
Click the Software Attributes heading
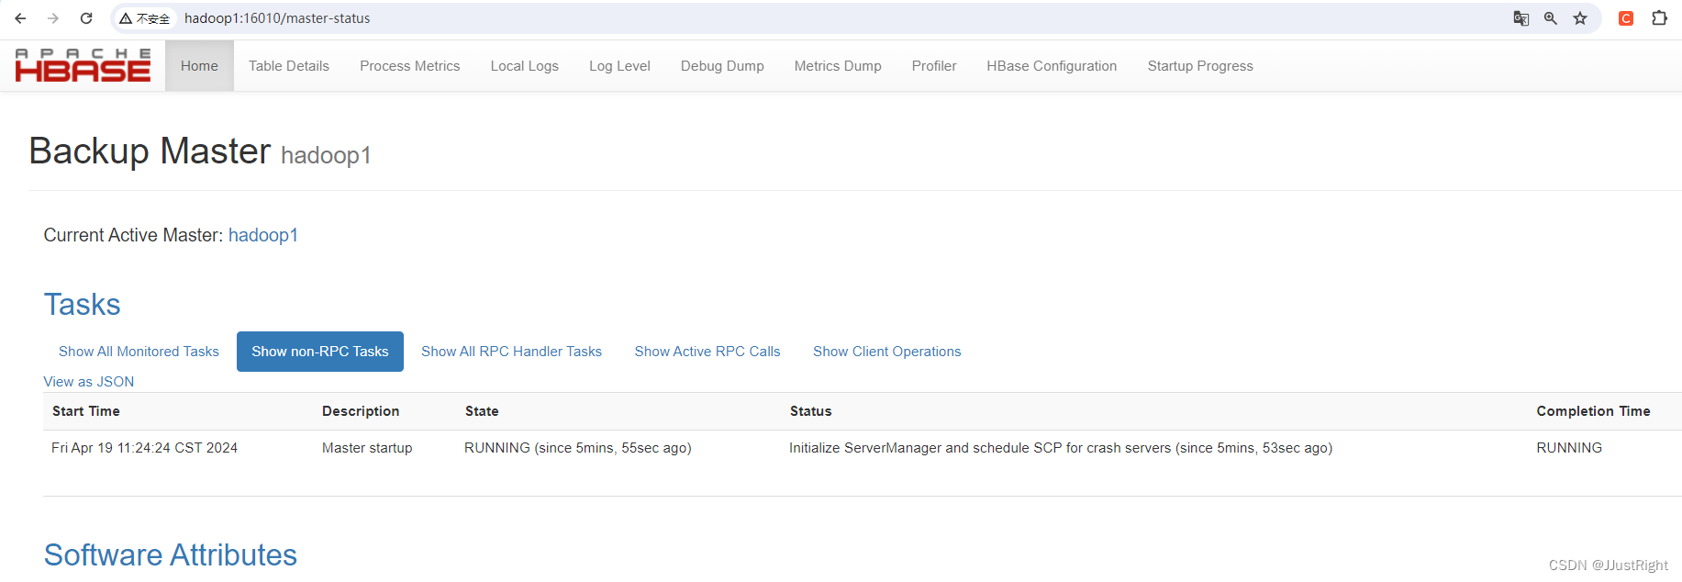171,555
